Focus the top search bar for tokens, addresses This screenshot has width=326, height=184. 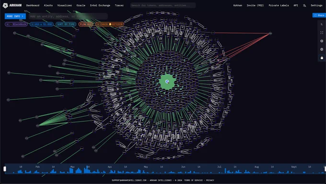(x=163, y=5)
